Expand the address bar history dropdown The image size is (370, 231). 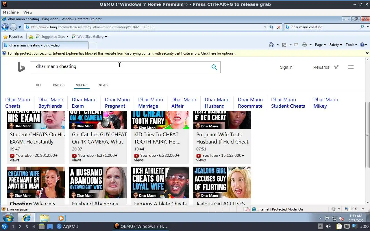tap(265, 27)
